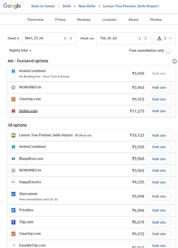Visit site for featured MOMONDO.in
178x248 pixels.
point(159,88)
